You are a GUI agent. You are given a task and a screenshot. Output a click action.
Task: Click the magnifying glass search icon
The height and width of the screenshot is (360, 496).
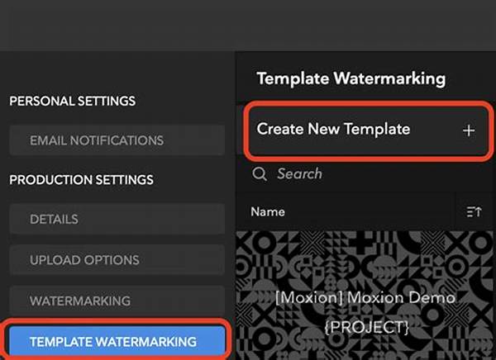pos(260,174)
